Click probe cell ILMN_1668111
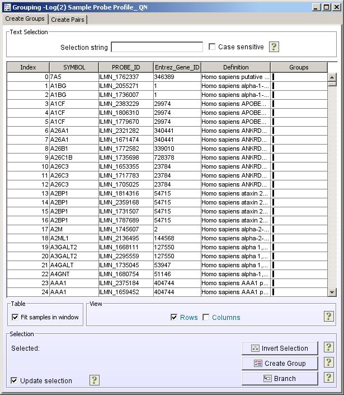 click(126, 247)
